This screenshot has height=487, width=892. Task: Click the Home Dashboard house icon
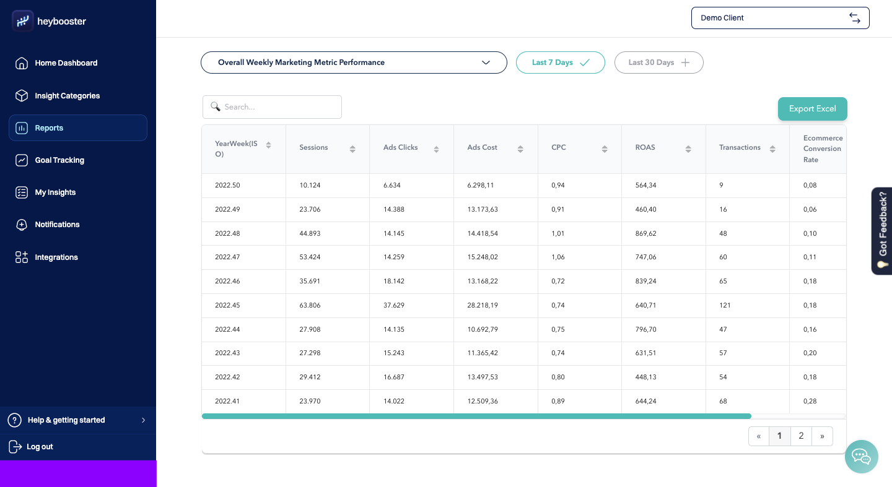pyautogui.click(x=22, y=63)
